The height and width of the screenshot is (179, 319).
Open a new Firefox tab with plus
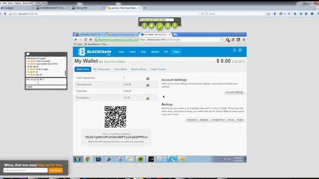pos(145,8)
